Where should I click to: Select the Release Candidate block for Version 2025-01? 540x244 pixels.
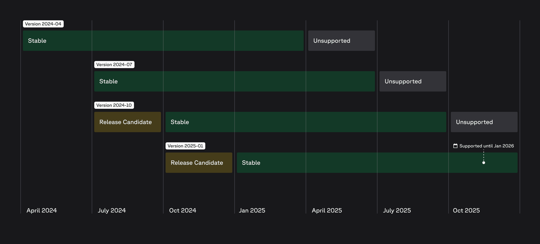pyautogui.click(x=199, y=163)
